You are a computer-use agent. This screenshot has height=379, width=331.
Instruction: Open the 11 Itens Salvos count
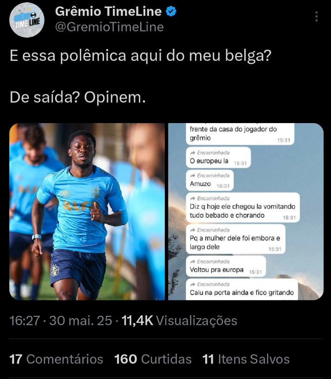tap(246, 359)
